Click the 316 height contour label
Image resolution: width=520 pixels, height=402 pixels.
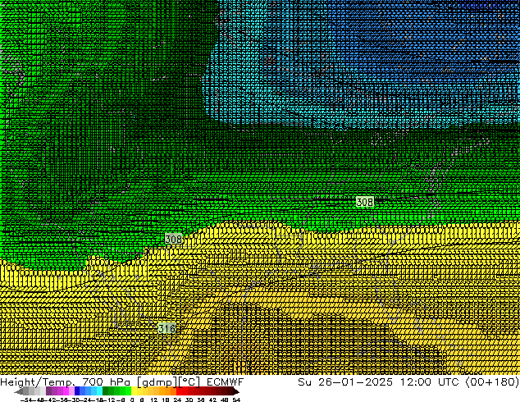[x=166, y=328]
